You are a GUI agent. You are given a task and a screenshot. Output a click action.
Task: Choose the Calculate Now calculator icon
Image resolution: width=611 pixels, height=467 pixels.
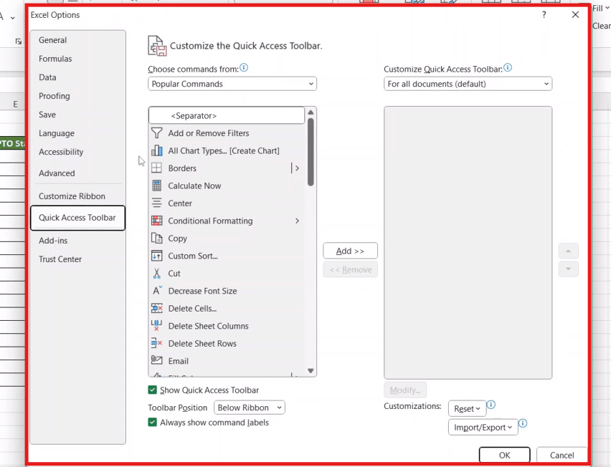click(x=156, y=186)
